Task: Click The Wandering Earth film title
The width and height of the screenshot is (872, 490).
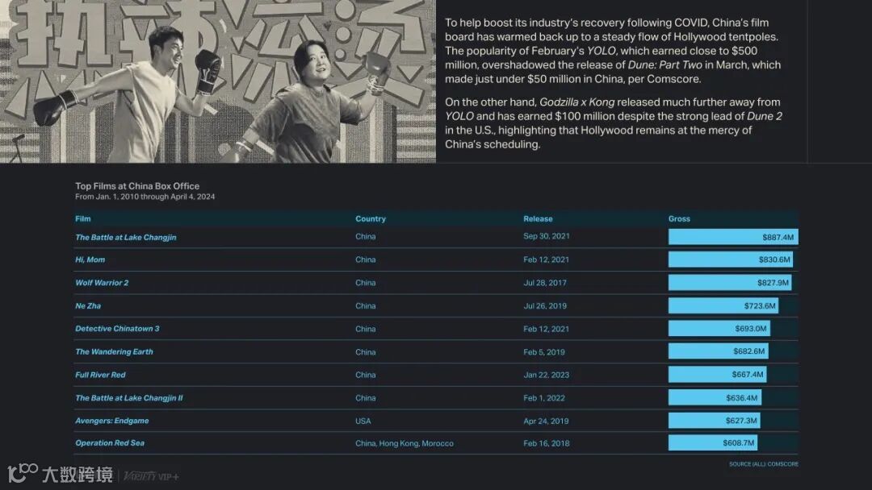Action: click(114, 351)
